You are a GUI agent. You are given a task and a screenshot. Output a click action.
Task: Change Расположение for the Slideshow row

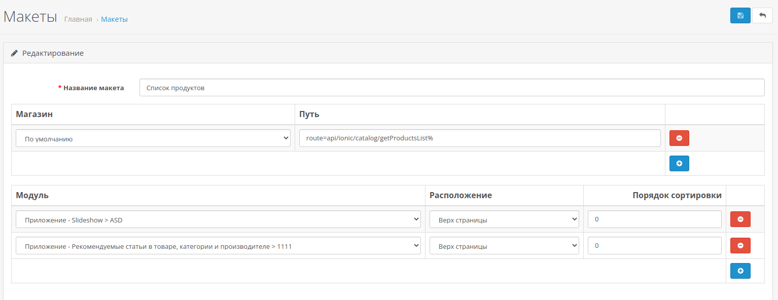click(504, 219)
